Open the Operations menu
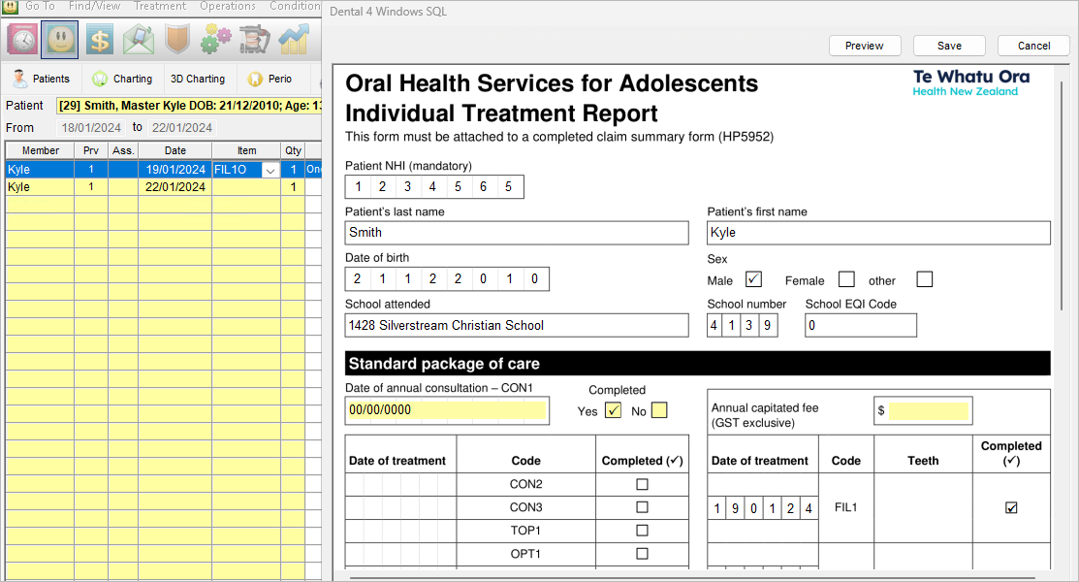The image size is (1079, 582). pos(228,6)
